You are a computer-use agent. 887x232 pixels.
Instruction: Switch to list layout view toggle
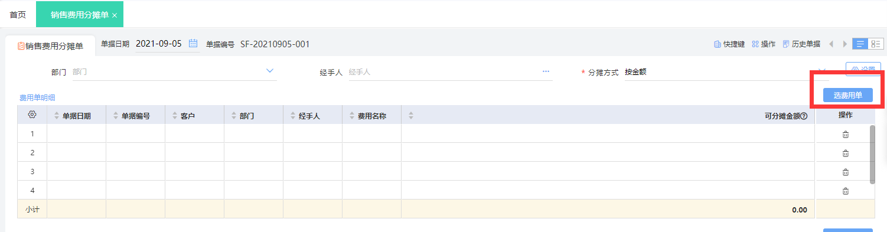(x=861, y=44)
